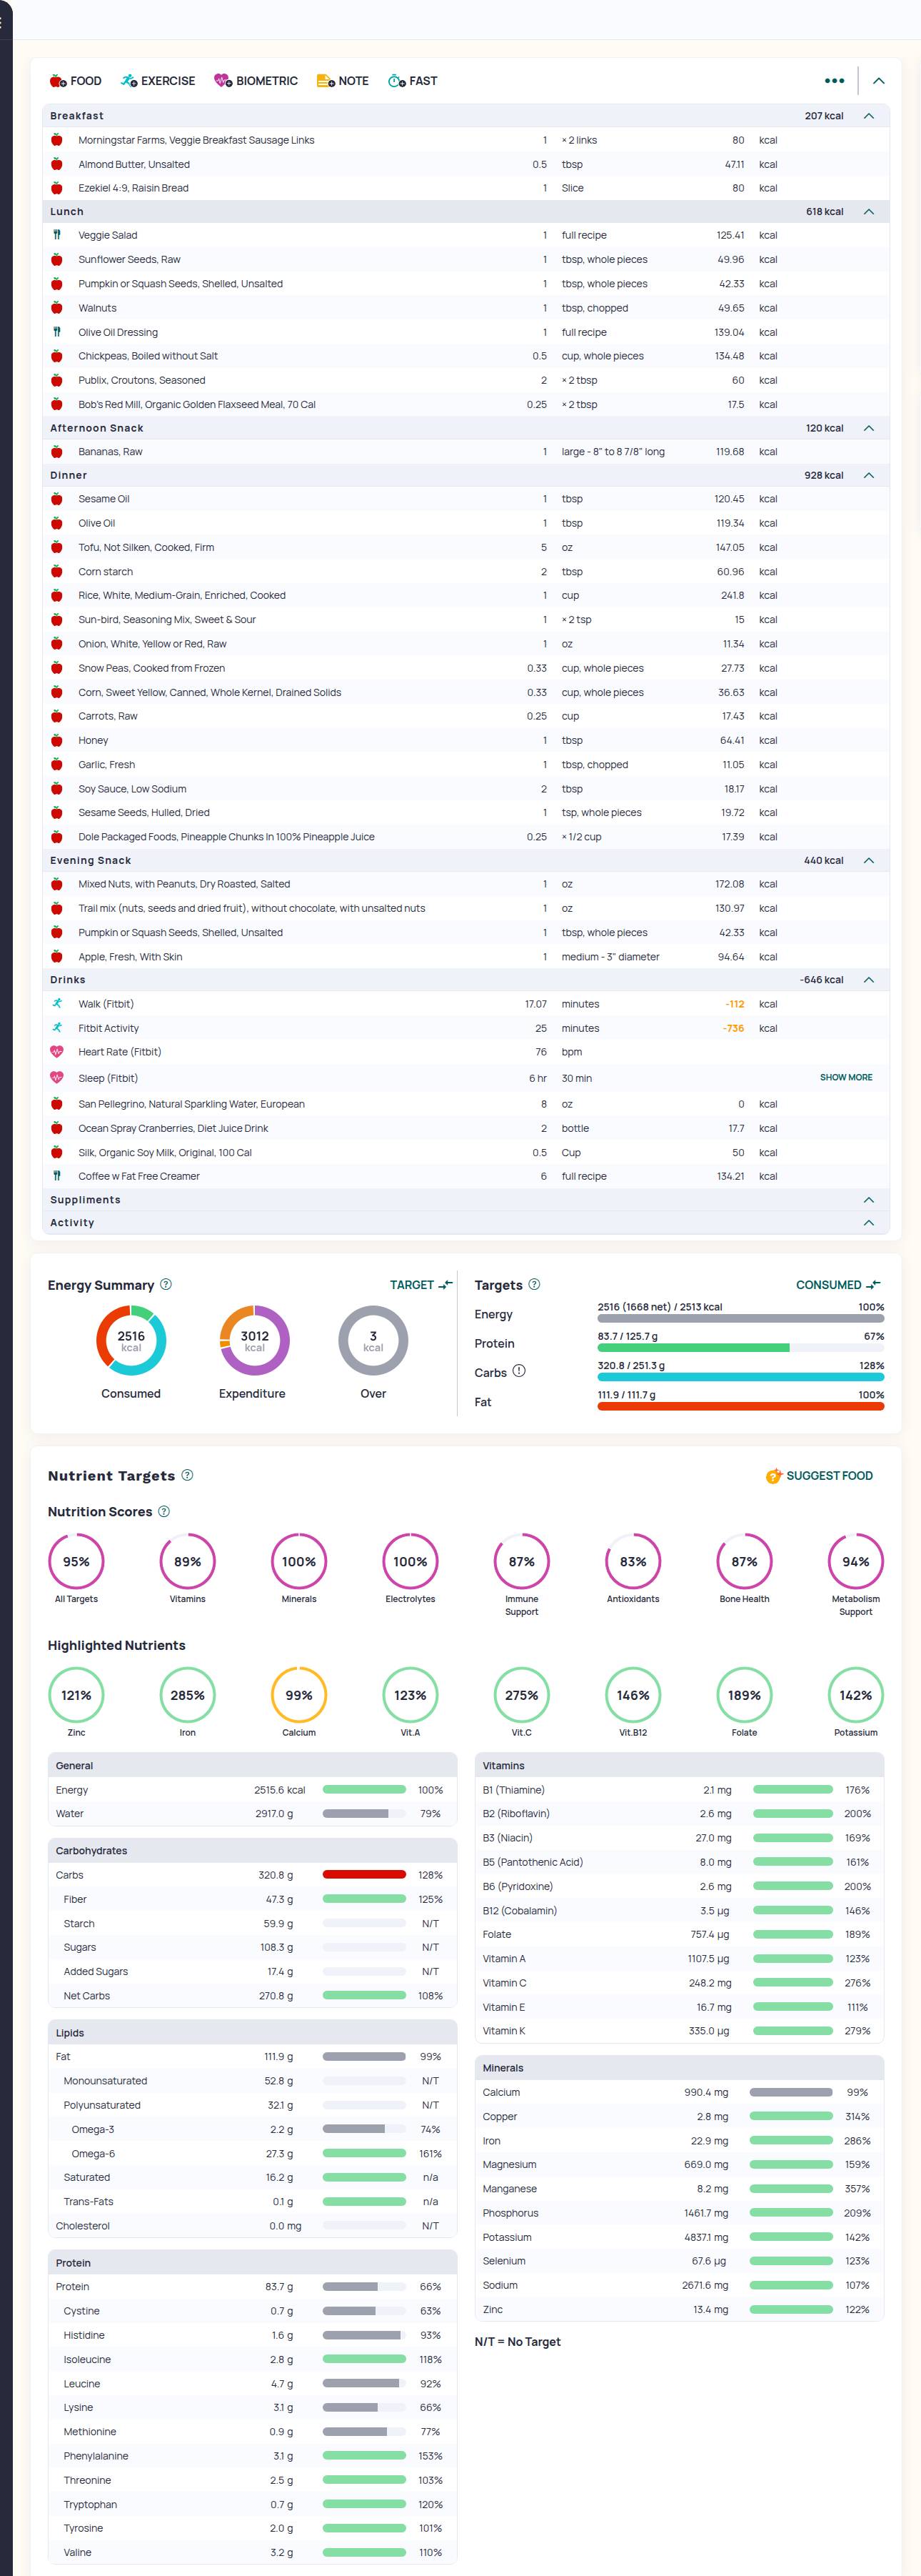This screenshot has width=921, height=2576.
Task: Click the Protein target progress bar
Action: pos(740,1348)
